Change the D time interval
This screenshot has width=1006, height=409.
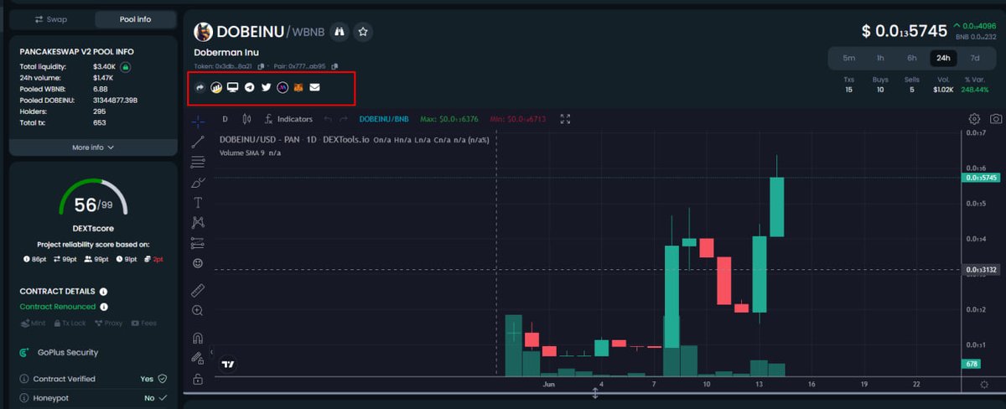click(225, 119)
